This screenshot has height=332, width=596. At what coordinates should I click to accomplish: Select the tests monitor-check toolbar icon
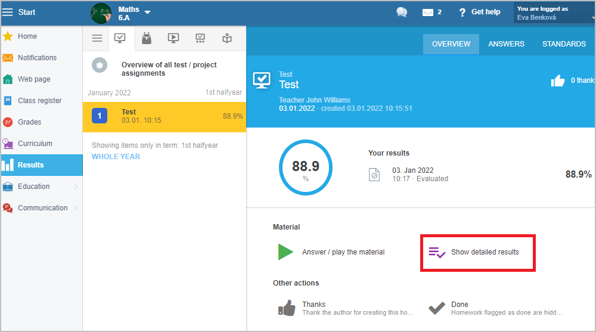(x=120, y=38)
